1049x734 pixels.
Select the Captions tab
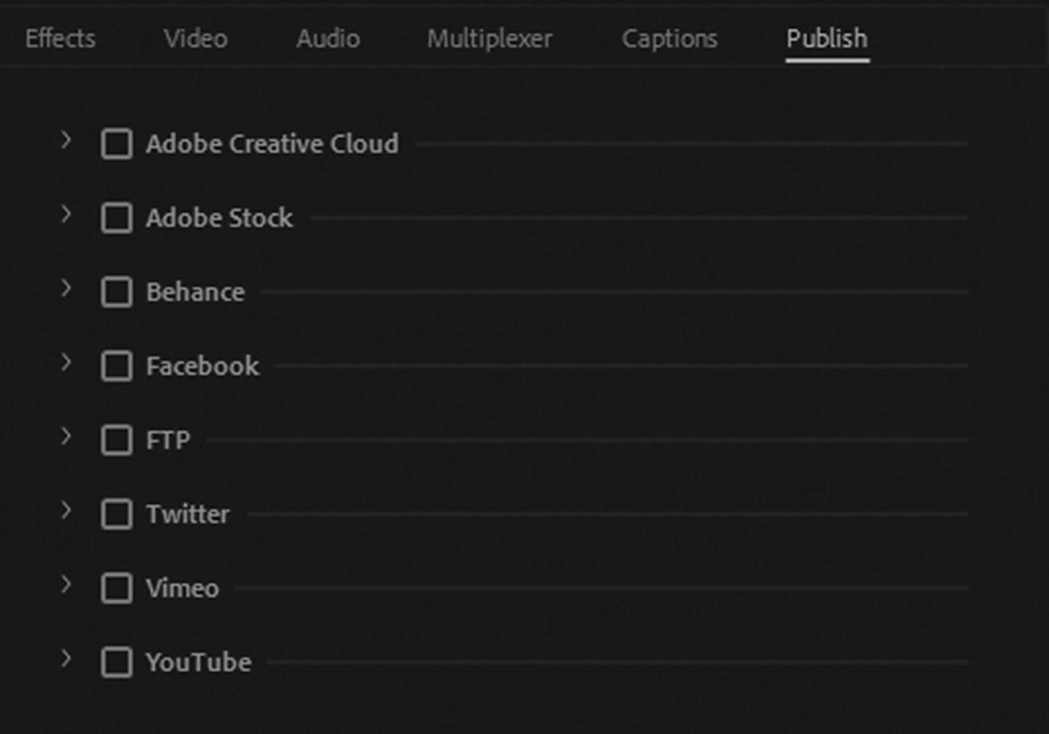tap(670, 39)
